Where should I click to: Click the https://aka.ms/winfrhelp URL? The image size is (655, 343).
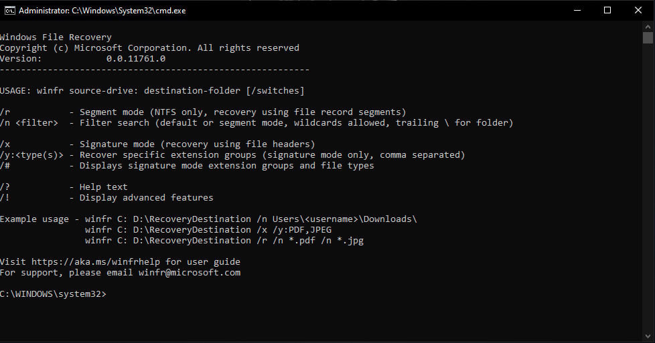click(x=96, y=262)
